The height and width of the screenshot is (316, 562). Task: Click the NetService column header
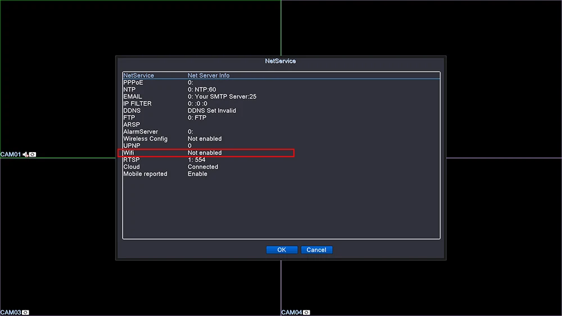click(x=138, y=76)
